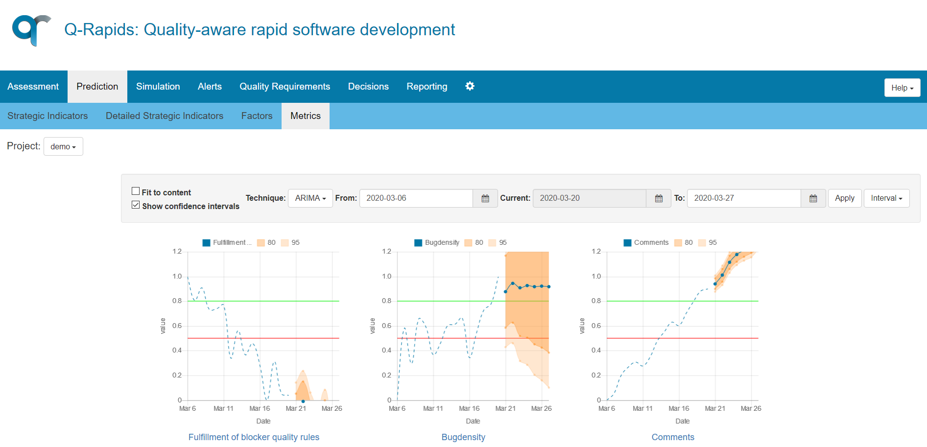Open the Quality Requirements section
Viewport: 927px width, 447px height.
point(285,86)
